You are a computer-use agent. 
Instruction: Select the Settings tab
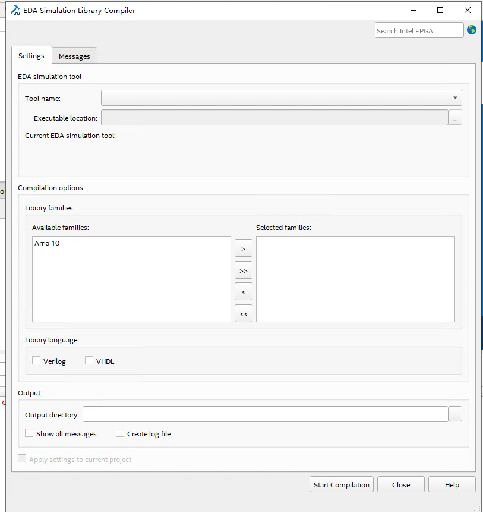click(x=31, y=55)
